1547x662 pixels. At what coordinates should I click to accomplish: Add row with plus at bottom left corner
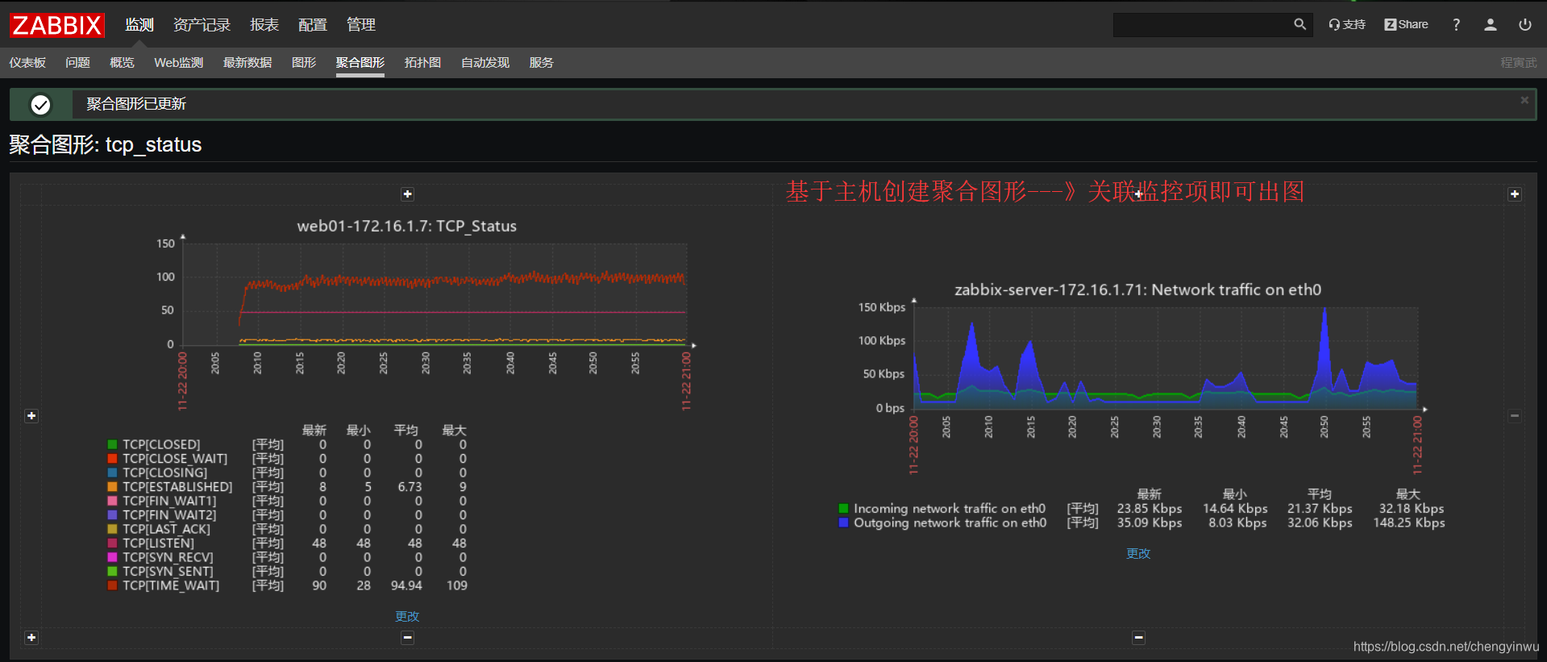coord(31,638)
